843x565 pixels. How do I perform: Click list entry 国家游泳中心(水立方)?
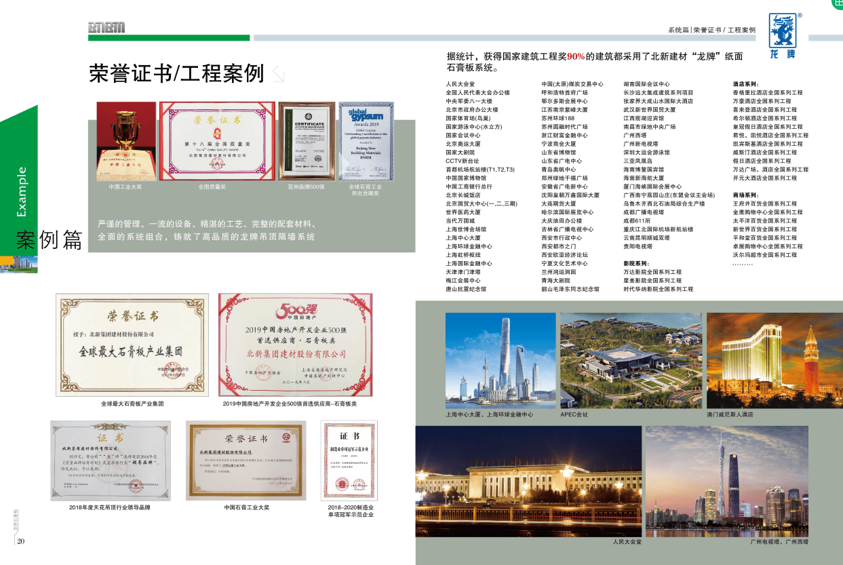(474, 127)
